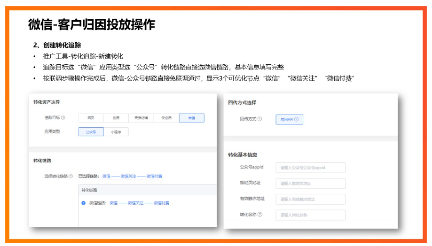Click 微信付费 in the 微信链路 option row
Viewport: 432px width, 246px height.
pos(161,203)
